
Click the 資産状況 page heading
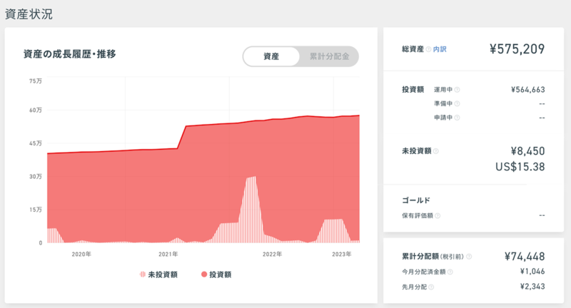tap(29, 14)
